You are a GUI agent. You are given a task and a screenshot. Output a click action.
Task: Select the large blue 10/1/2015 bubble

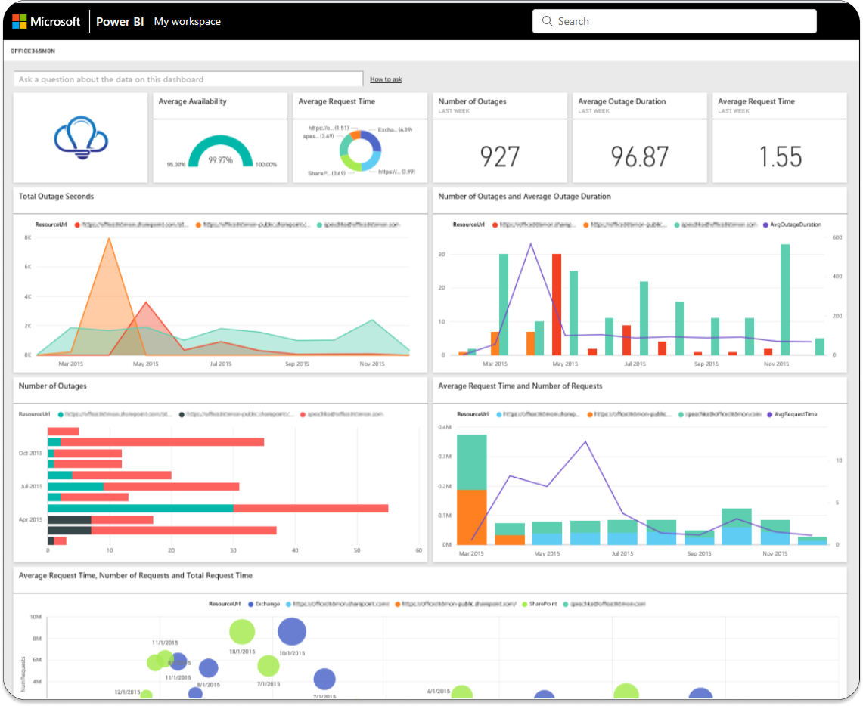click(292, 631)
